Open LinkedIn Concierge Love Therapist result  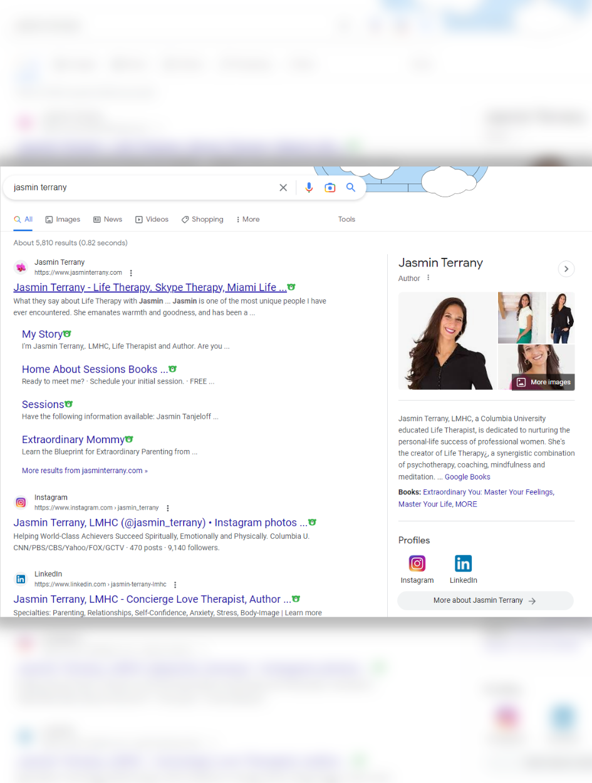[152, 599]
